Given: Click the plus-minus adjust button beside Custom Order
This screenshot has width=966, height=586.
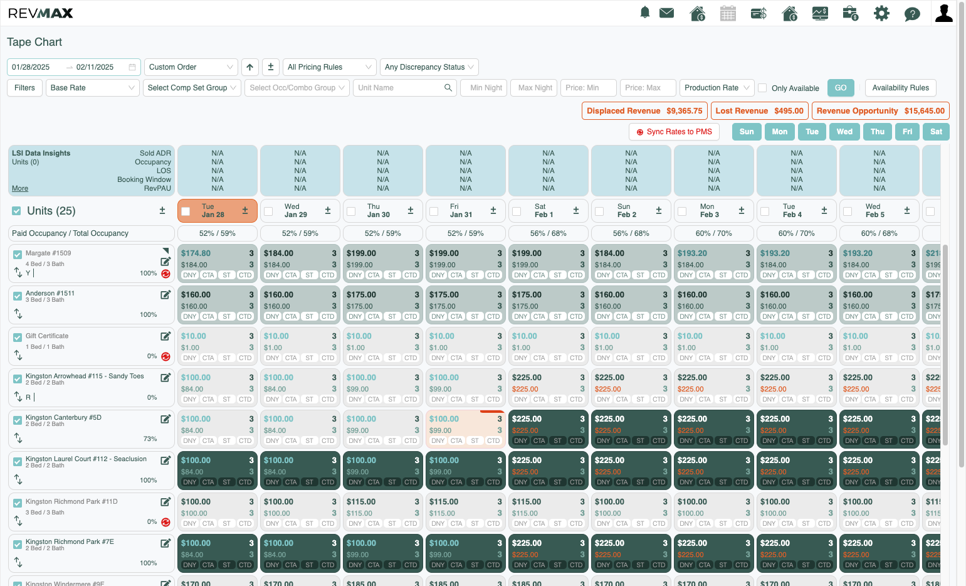Looking at the screenshot, I should click(x=271, y=67).
